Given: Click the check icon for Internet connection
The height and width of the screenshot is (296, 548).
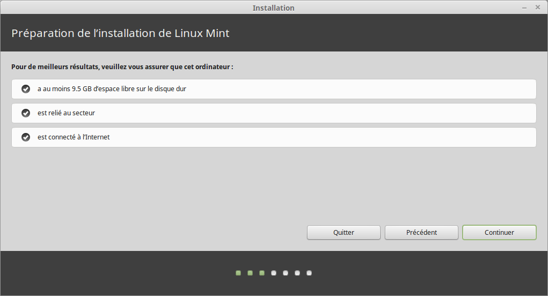Looking at the screenshot, I should [25, 137].
